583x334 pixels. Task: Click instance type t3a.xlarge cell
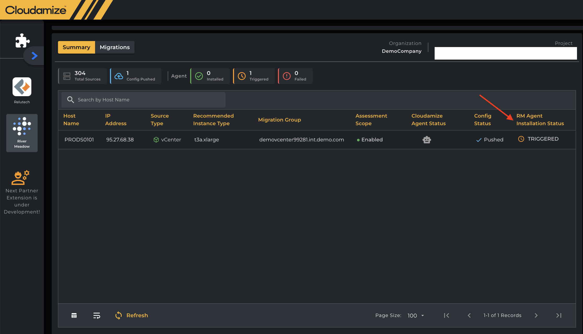coord(207,140)
